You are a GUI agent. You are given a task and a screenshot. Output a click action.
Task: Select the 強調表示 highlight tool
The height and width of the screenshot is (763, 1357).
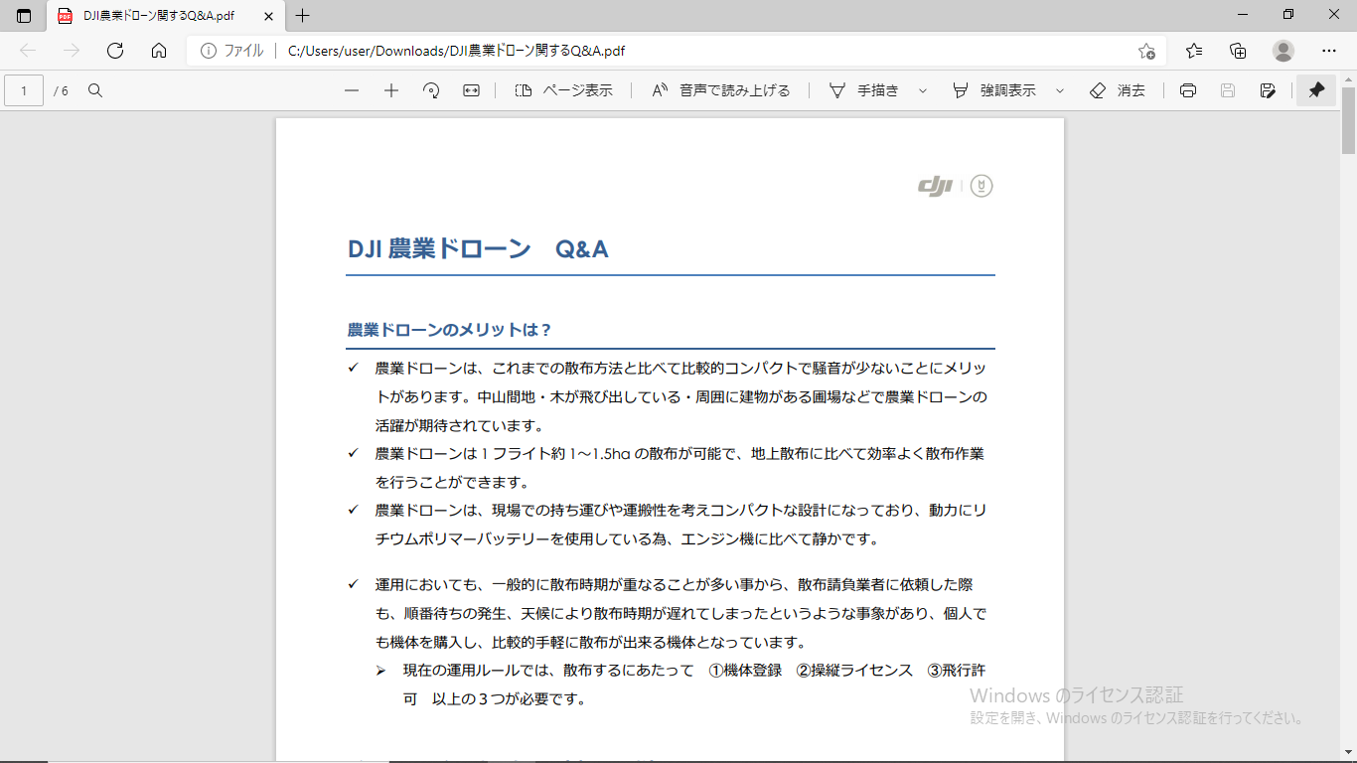point(992,90)
